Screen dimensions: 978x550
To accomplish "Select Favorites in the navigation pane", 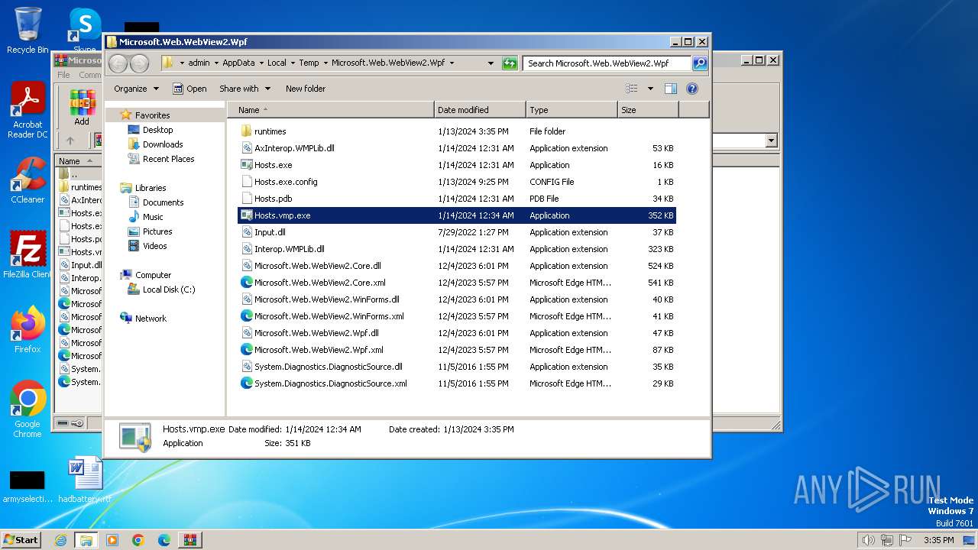I will [152, 115].
